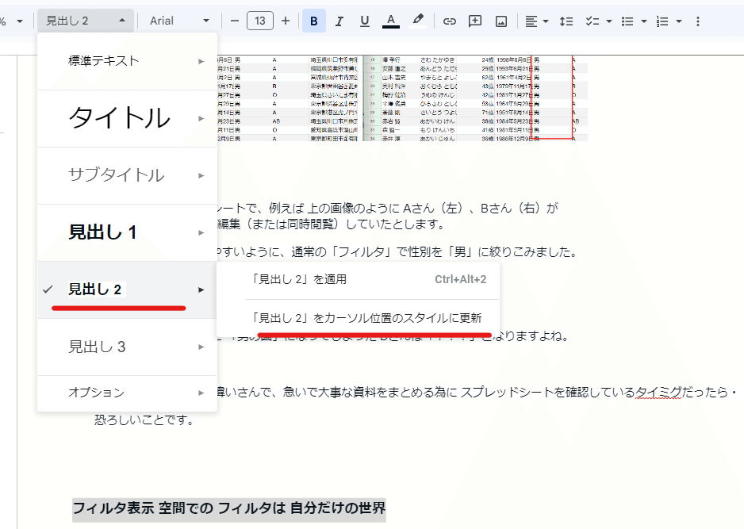Click the bulleted list icon

(x=627, y=21)
